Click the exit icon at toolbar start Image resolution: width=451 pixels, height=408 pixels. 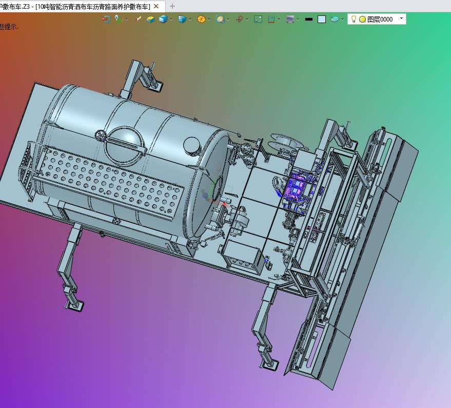point(106,19)
